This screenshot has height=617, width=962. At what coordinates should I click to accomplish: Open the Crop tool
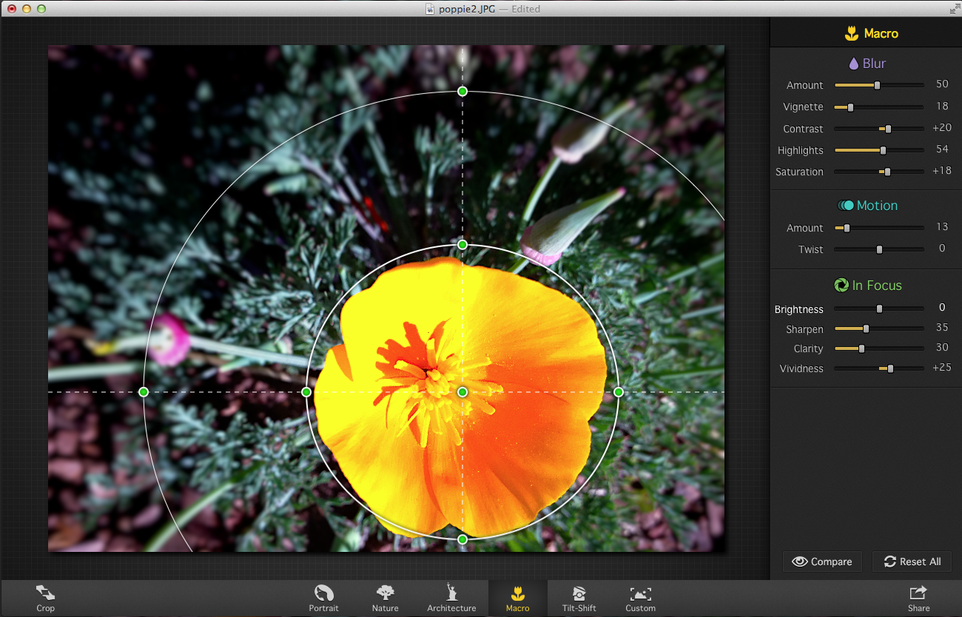(45, 598)
